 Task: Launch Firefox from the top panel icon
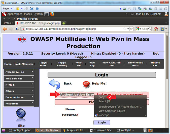point(52,14)
